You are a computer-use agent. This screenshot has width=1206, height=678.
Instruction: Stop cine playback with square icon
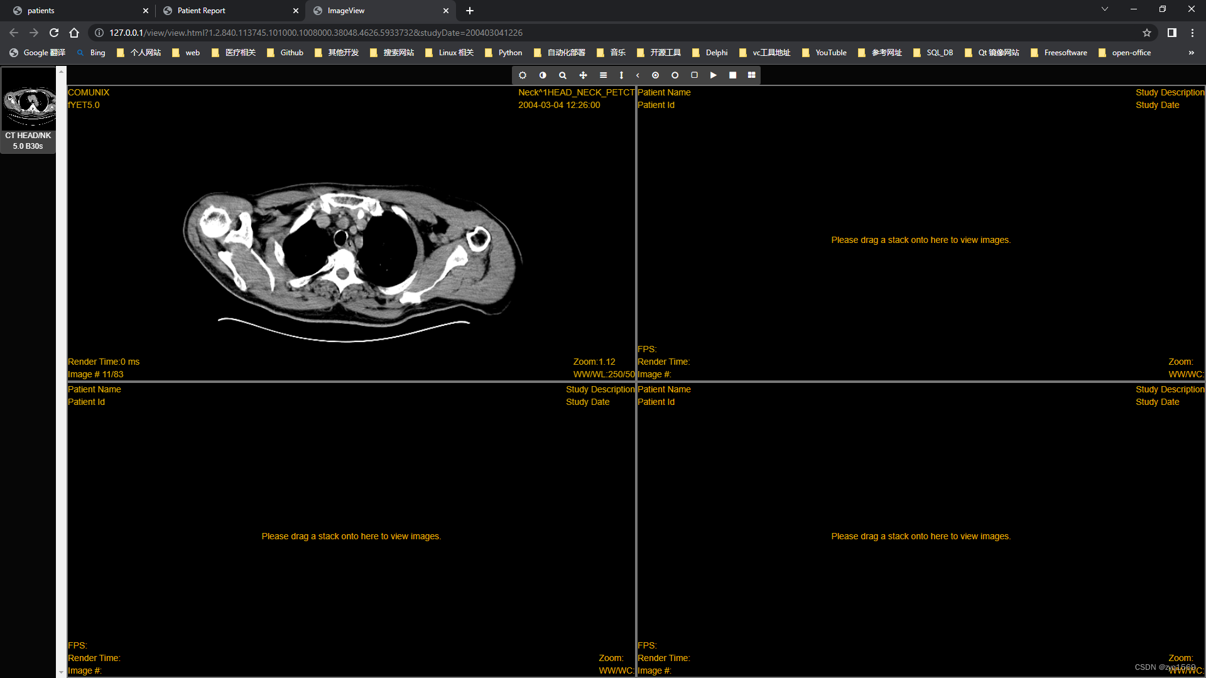coord(732,75)
